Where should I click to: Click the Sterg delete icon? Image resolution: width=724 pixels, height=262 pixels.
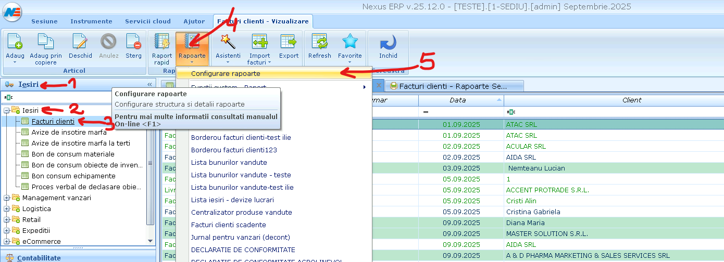click(133, 43)
